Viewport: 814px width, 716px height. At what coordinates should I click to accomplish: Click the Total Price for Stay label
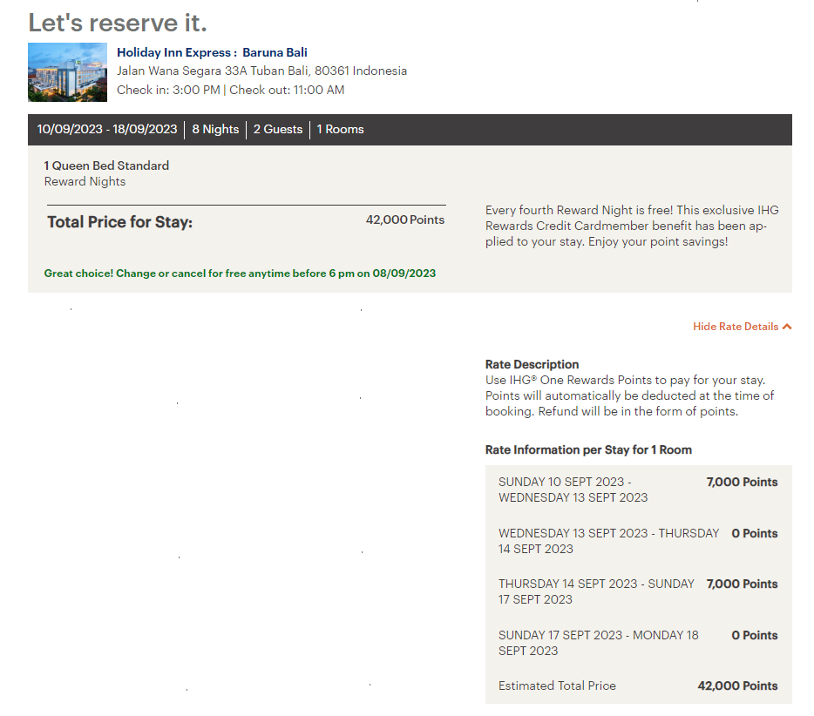[x=120, y=222]
